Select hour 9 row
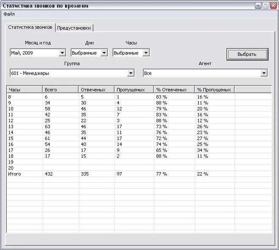Screen dimensions: 279x250 tap(139, 103)
